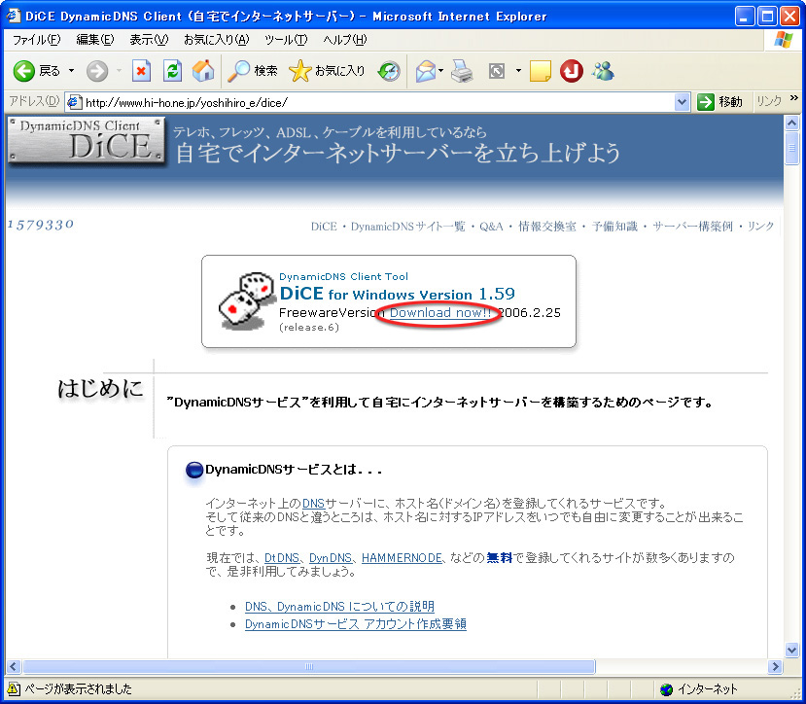Click the 移動 Go button

[719, 102]
